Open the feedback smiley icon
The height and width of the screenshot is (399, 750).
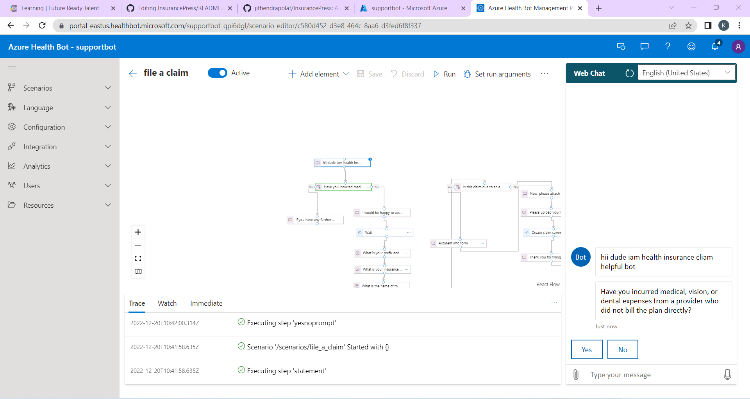[691, 47]
